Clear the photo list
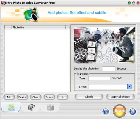The width and height of the screenshot is (140, 119). tap(35, 97)
